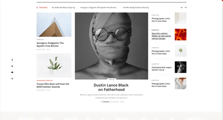Open the Facebook social icon
Image resolution: width=223 pixels, height=120 pixels.
(12, 60)
